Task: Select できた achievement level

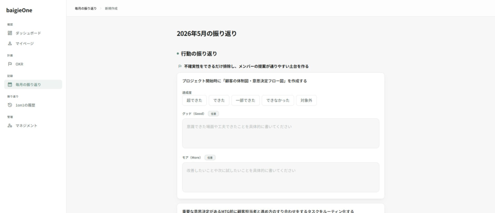Action: click(219, 100)
